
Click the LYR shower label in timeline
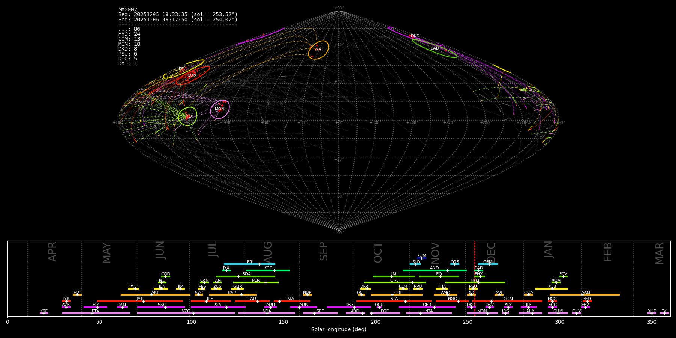pyautogui.click(x=66, y=299)
